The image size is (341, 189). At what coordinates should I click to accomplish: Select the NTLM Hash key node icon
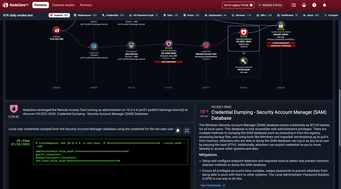pyautogui.click(x=243, y=61)
